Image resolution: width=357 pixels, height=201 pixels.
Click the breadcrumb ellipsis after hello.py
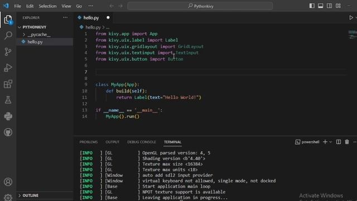108,27
